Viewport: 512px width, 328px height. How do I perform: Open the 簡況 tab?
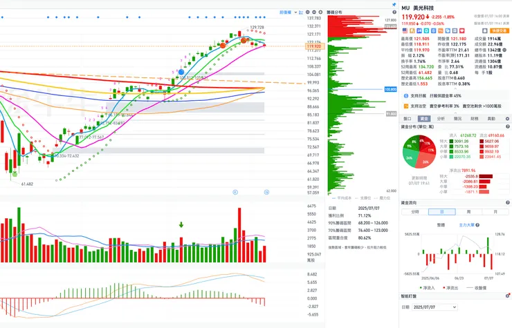click(x=457, y=119)
